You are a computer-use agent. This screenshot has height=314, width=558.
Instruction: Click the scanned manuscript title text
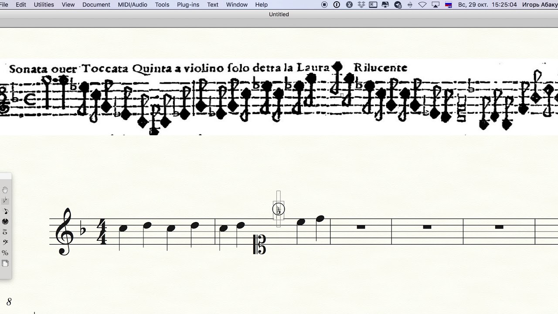(208, 68)
